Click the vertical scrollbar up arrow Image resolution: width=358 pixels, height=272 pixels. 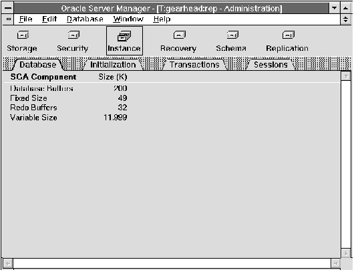346,76
